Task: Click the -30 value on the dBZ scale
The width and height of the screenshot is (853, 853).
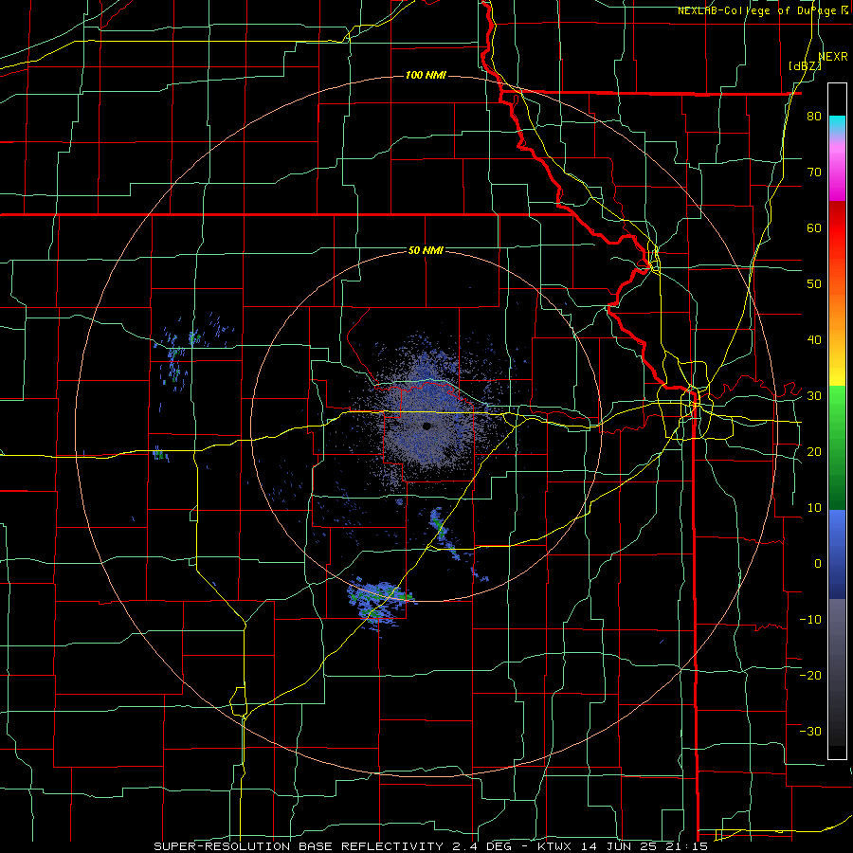Action: pyautogui.click(x=810, y=732)
